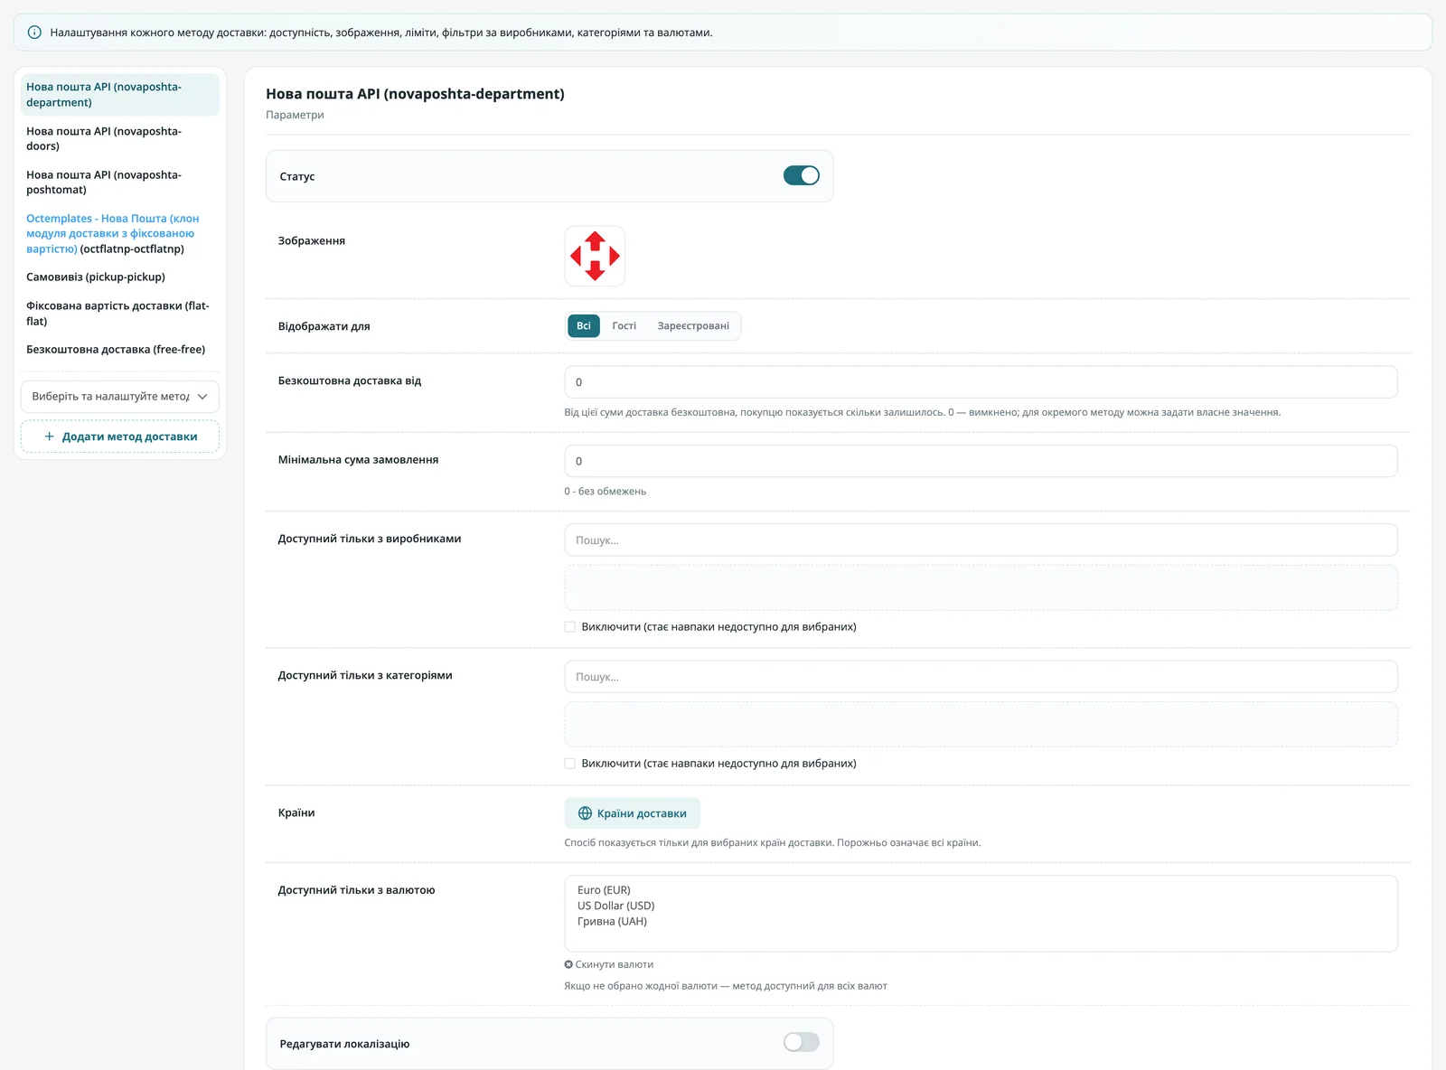Select Гривна (UAH) in currency list
This screenshot has height=1070, width=1446.
(x=612, y=922)
